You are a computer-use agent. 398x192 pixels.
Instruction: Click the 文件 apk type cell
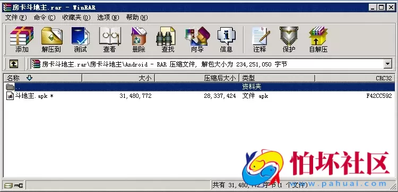pyautogui.click(x=255, y=96)
